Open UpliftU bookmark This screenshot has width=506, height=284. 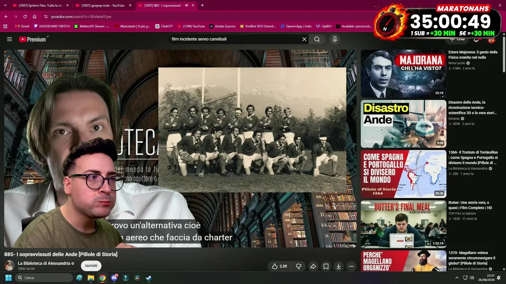tap(324, 26)
